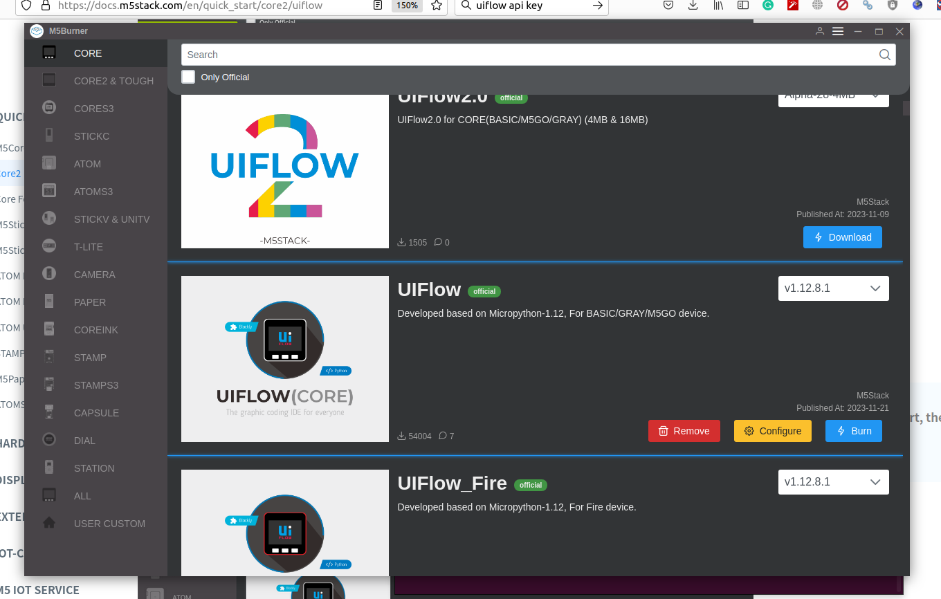Click the browser search box 'uiflow api key'

click(x=531, y=6)
